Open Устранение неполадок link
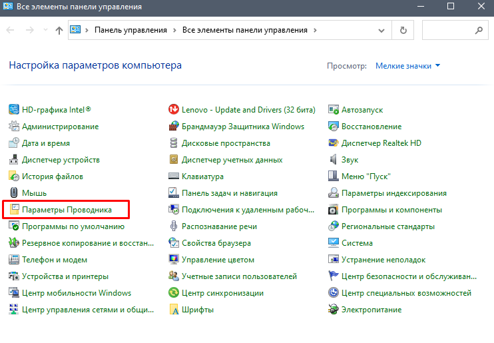494x343 pixels. [x=383, y=260]
